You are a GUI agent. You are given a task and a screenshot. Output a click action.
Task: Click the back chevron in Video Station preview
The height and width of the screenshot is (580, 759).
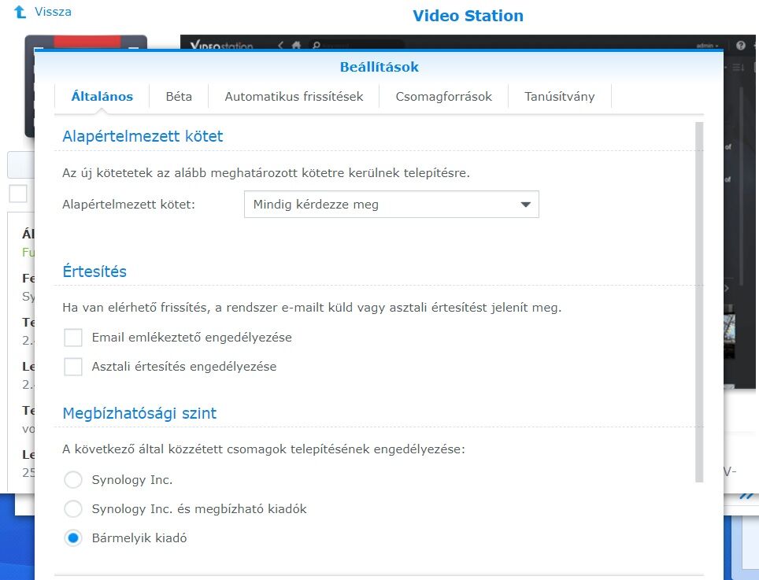point(280,46)
